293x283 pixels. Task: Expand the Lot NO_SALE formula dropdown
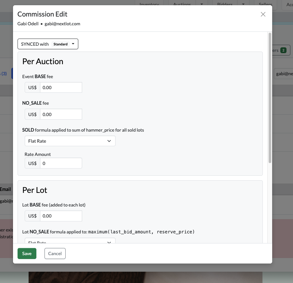point(70,241)
